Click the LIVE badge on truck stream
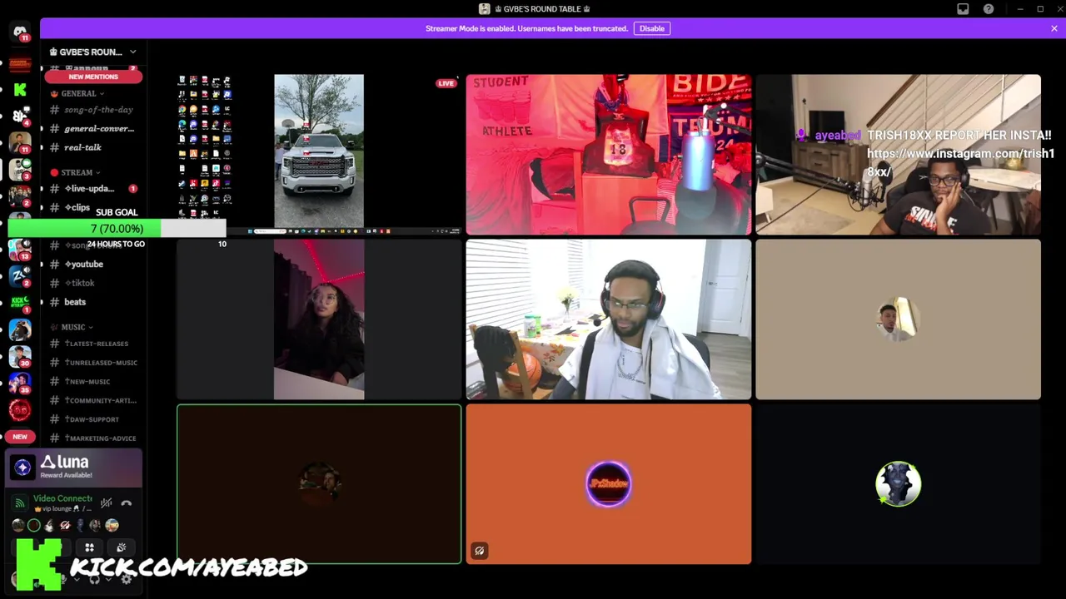Viewport: 1066px width, 599px height. [446, 83]
